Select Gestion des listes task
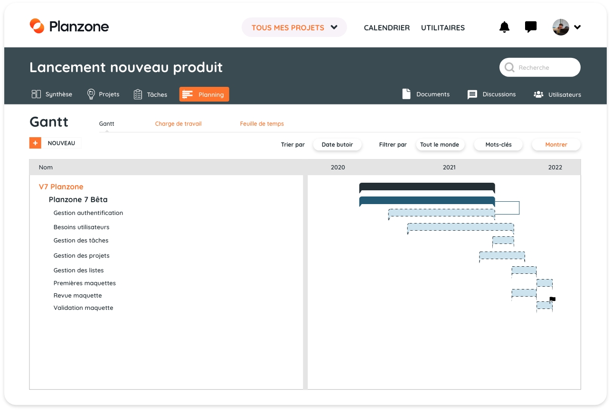The width and height of the screenshot is (611, 411). [78, 270]
